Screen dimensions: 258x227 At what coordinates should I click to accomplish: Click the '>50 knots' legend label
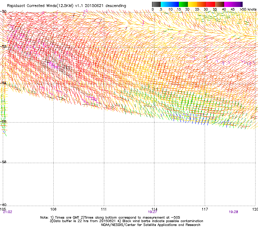[x=248, y=9]
